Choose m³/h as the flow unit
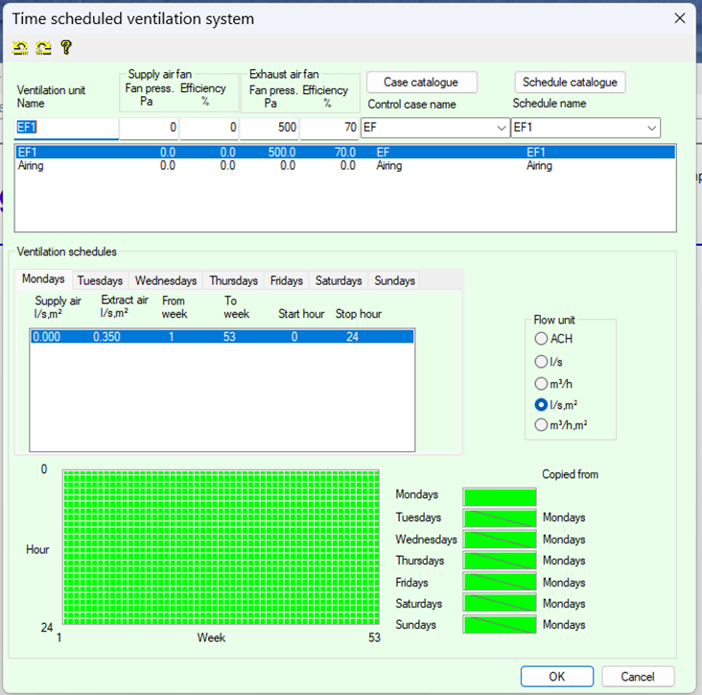The image size is (702, 695). [x=542, y=383]
